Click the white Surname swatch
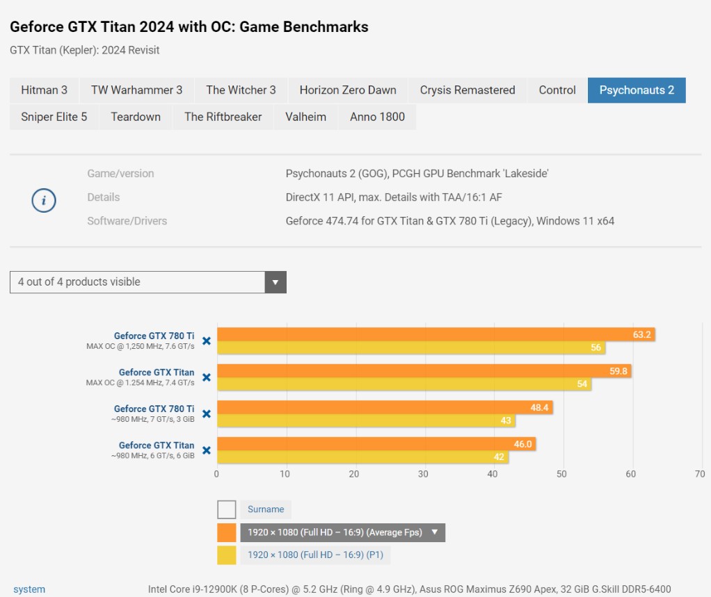 click(x=227, y=509)
